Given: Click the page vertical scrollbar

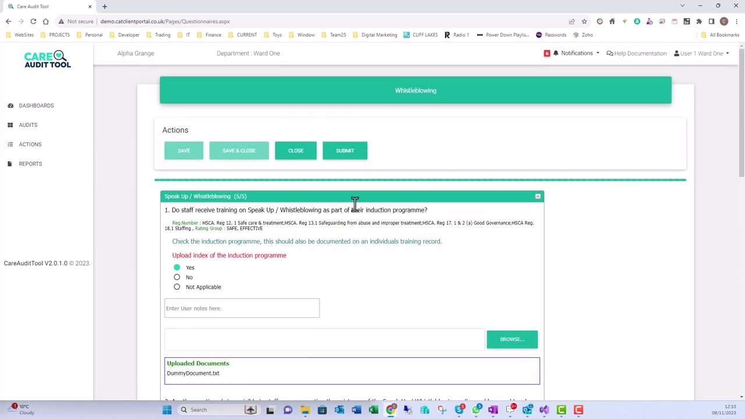Looking at the screenshot, I should coord(742,113).
